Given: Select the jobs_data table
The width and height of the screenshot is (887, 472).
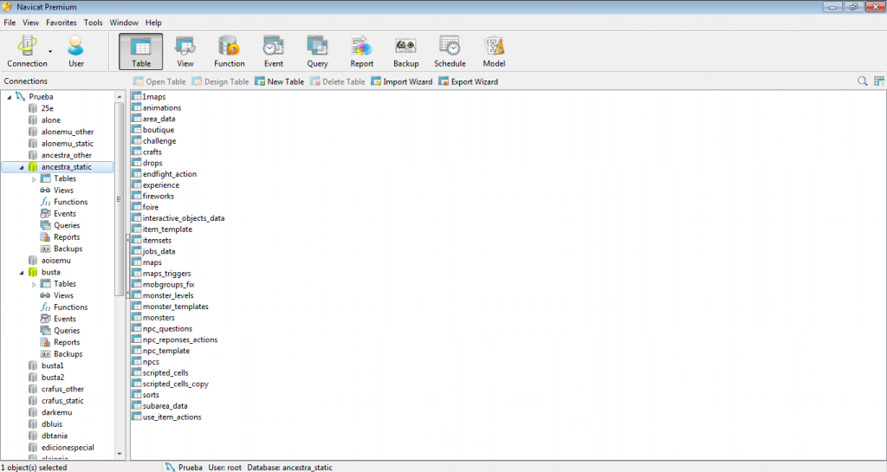Looking at the screenshot, I should tap(154, 251).
